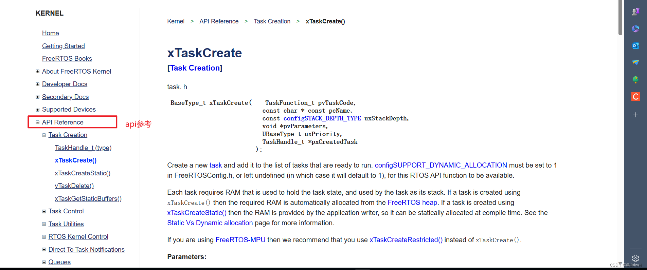Open Microsoft 365 icon in Edge sidebar
647x270 pixels.
tap(635, 29)
